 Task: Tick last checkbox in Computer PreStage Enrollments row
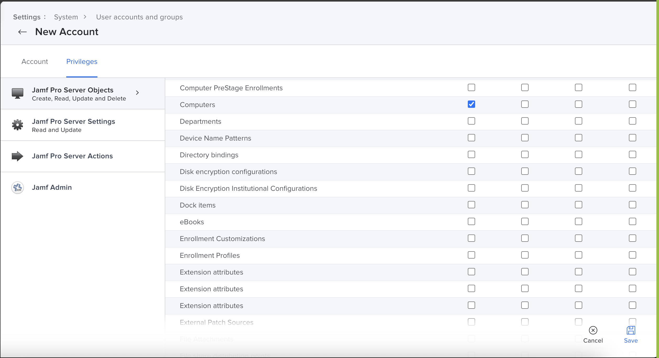coord(633,87)
